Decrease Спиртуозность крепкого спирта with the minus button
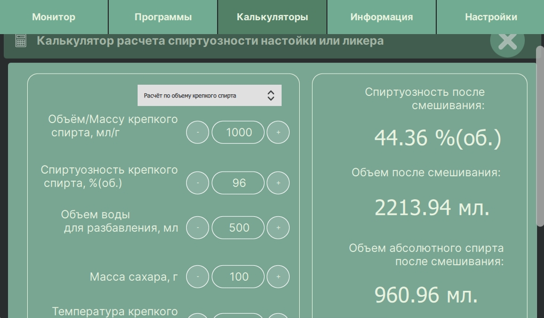 [197, 183]
